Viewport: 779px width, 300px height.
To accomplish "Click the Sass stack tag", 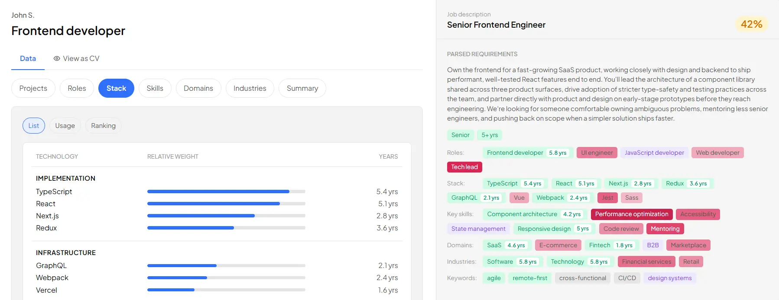I will (x=632, y=198).
